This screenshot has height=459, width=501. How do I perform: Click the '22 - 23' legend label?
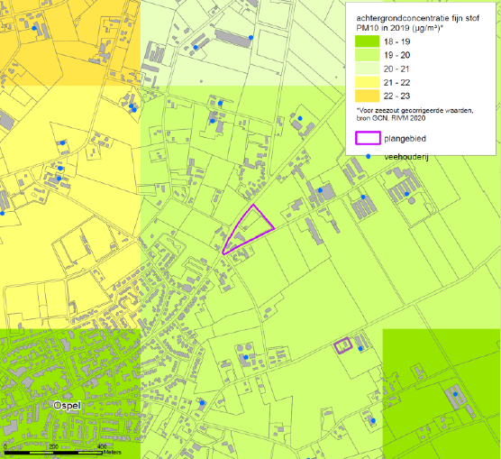pos(396,96)
